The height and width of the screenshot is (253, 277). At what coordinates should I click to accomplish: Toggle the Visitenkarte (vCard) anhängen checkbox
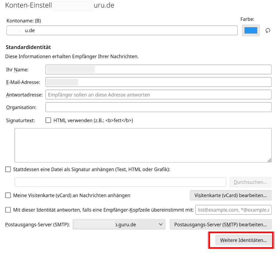pyautogui.click(x=8, y=195)
